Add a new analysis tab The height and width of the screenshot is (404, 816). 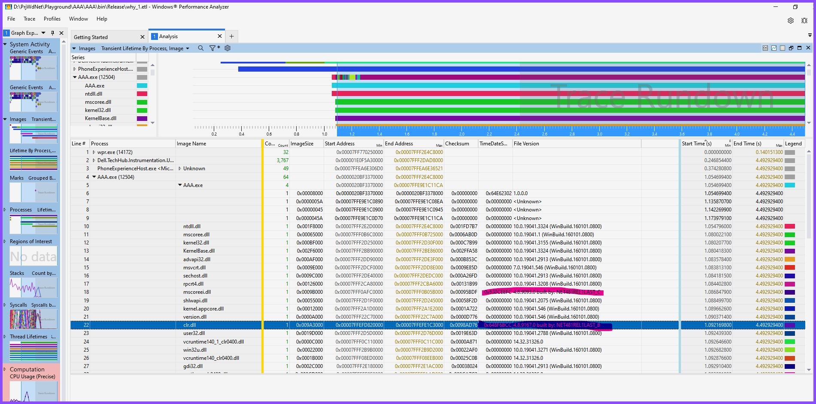(231, 36)
